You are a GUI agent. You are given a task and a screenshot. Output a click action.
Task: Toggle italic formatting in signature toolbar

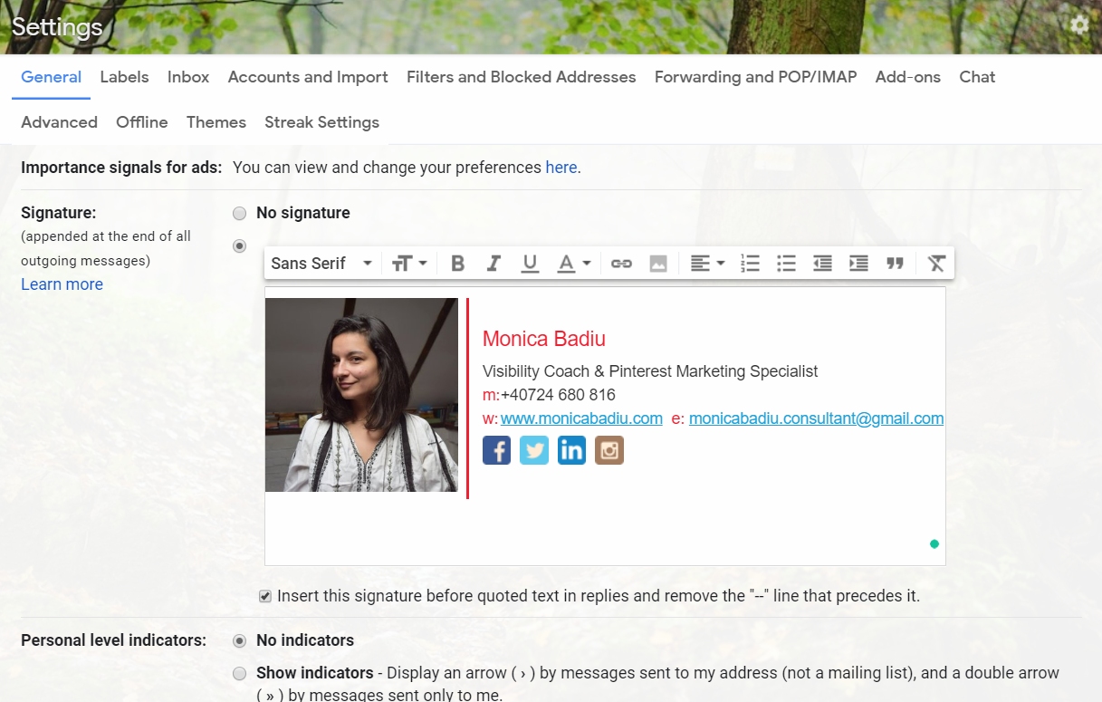pyautogui.click(x=494, y=264)
